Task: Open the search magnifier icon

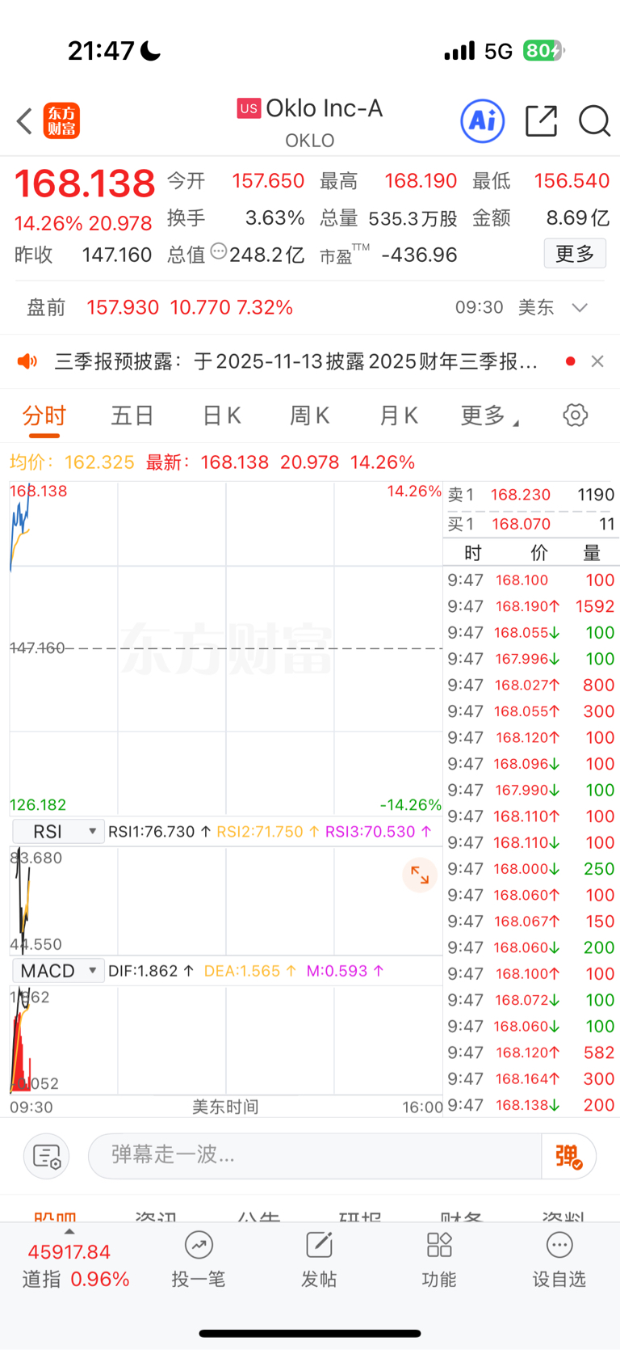Action: [594, 121]
